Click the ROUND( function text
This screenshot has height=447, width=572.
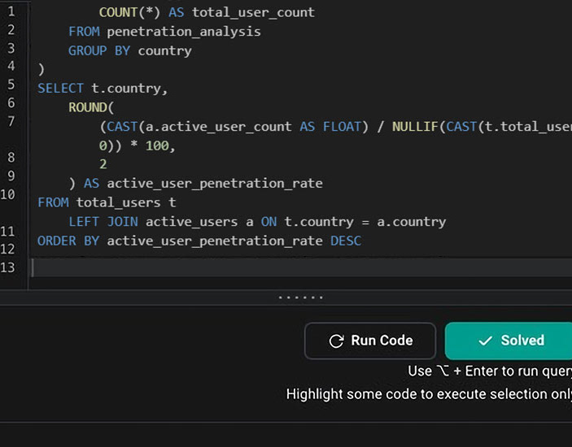[x=91, y=107]
